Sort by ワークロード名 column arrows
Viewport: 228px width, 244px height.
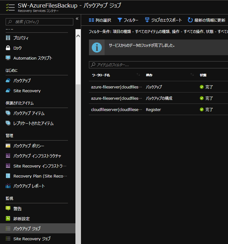pos(138,75)
